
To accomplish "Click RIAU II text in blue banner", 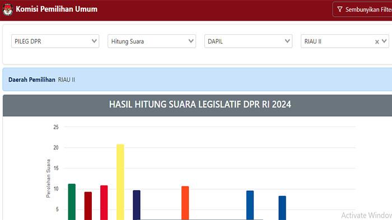I will pyautogui.click(x=67, y=79).
